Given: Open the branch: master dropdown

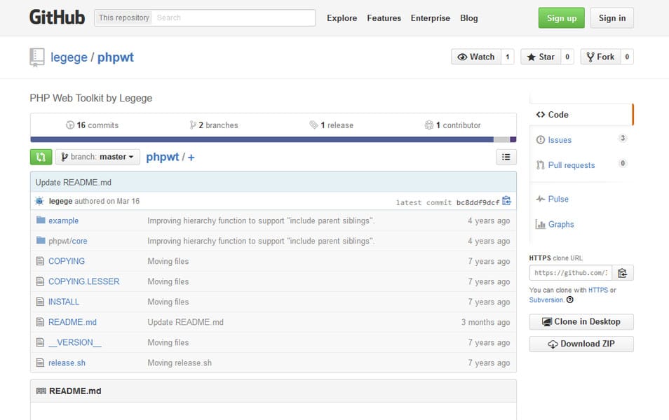Looking at the screenshot, I should click(97, 157).
